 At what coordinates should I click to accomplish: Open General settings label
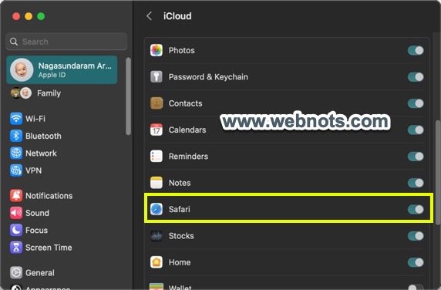(x=40, y=273)
